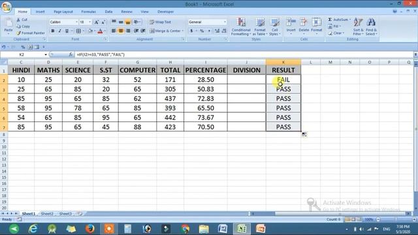The image size is (418, 235).
Task: Toggle Underline formatting
Action: pos(67,31)
